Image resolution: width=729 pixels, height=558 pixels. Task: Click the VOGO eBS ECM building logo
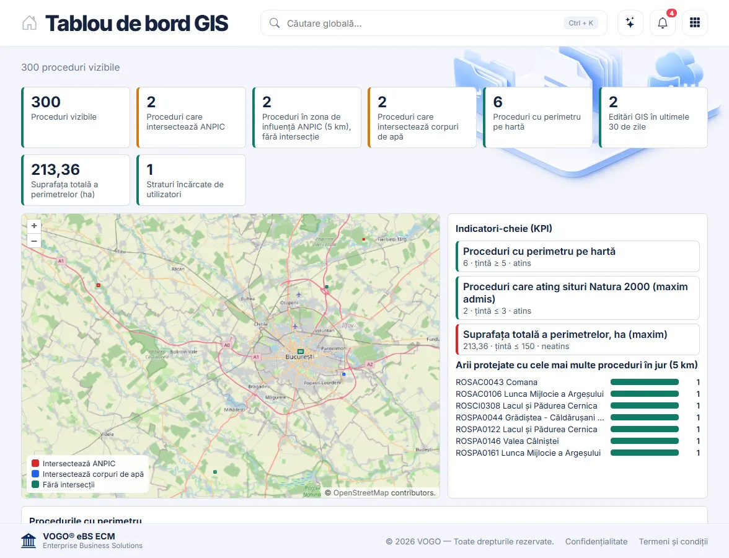click(x=29, y=541)
